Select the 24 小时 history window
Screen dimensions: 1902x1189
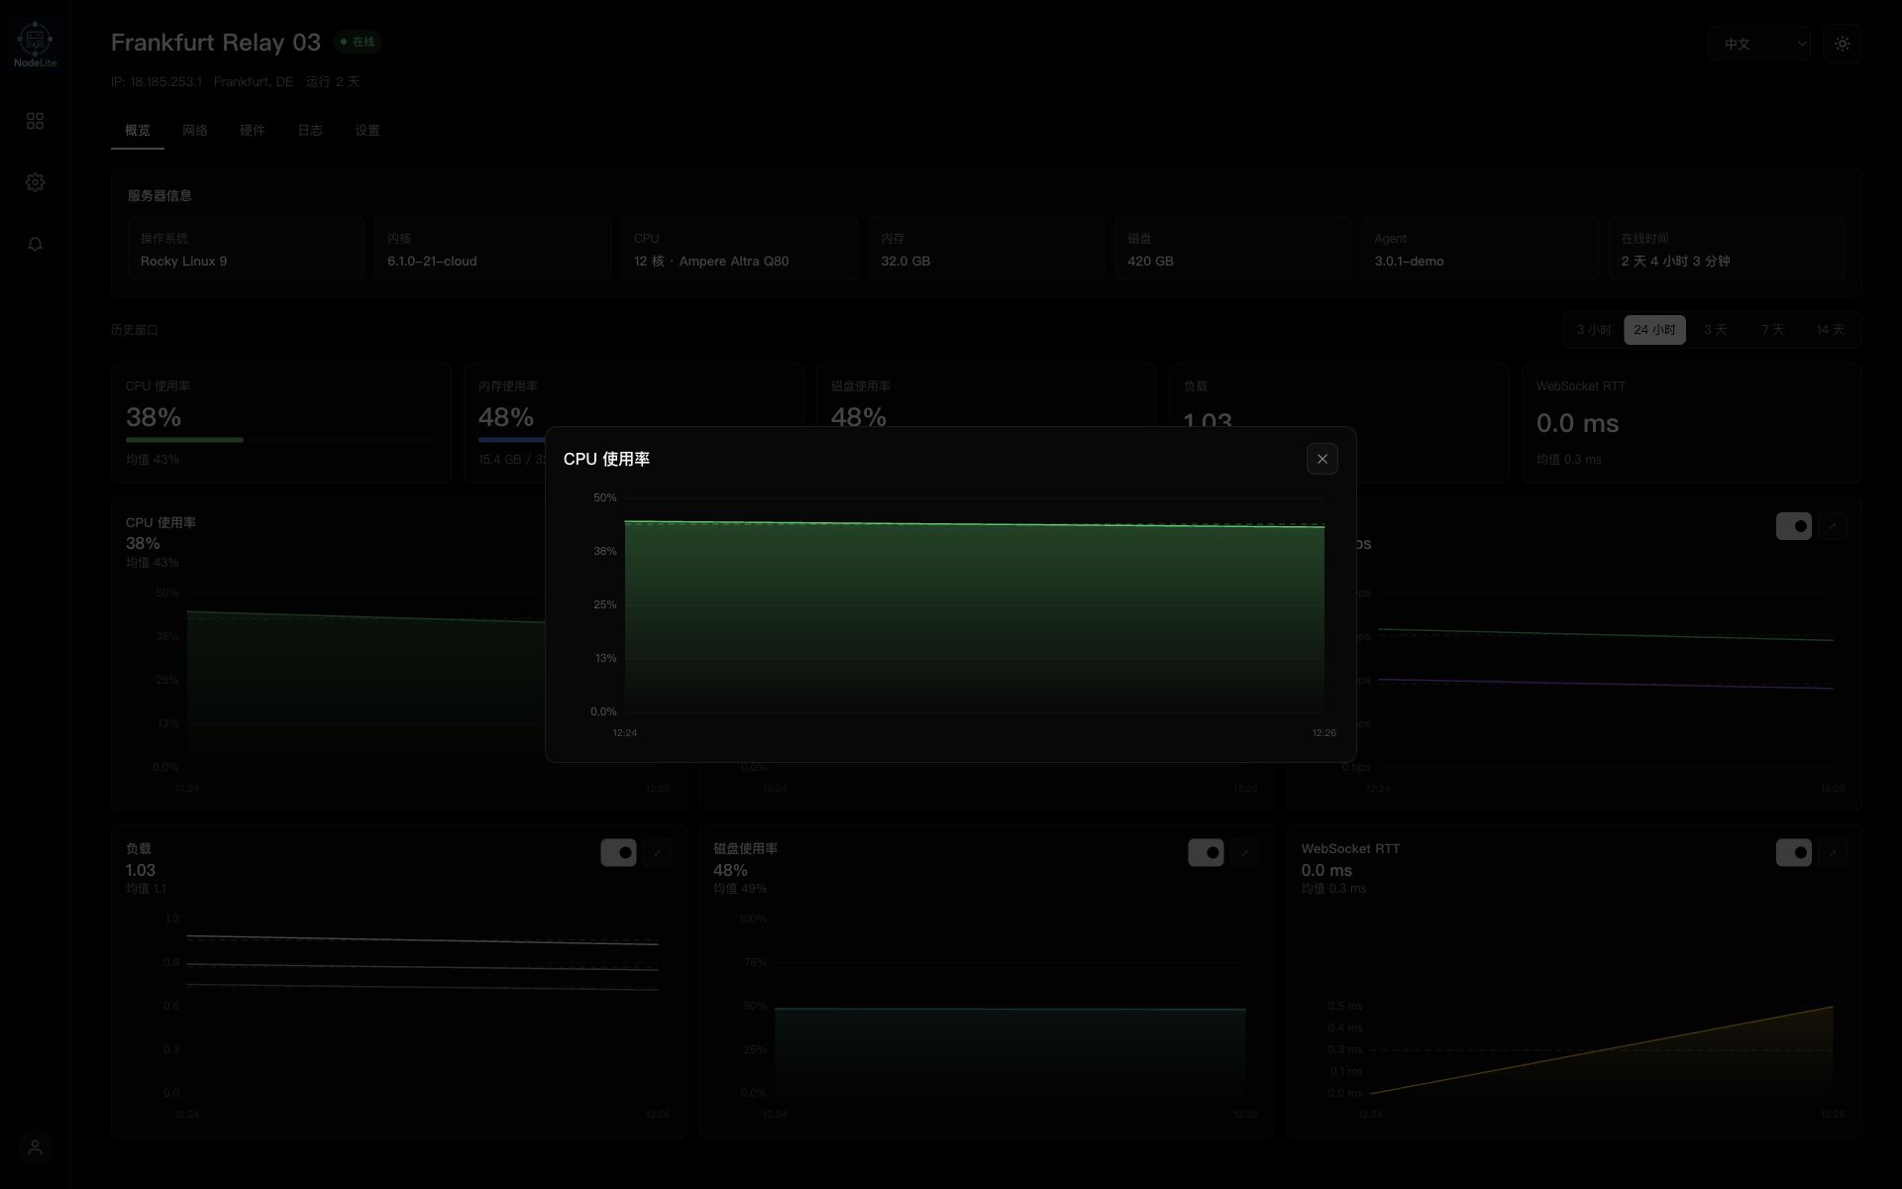(1654, 330)
